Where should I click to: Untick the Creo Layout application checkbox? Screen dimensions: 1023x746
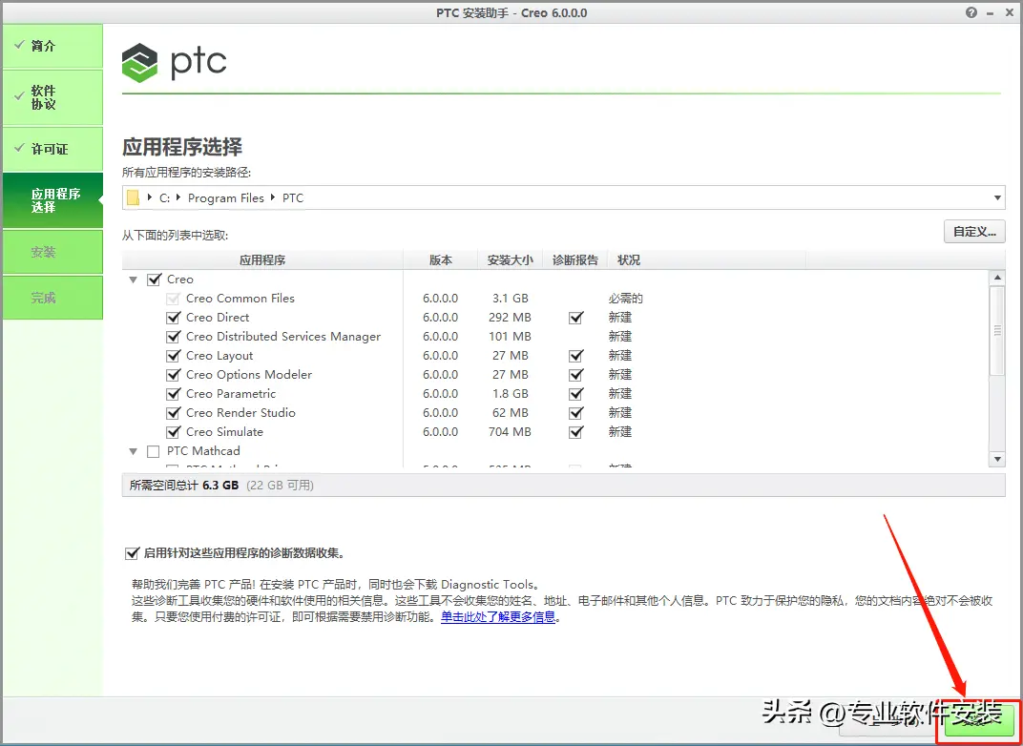173,356
